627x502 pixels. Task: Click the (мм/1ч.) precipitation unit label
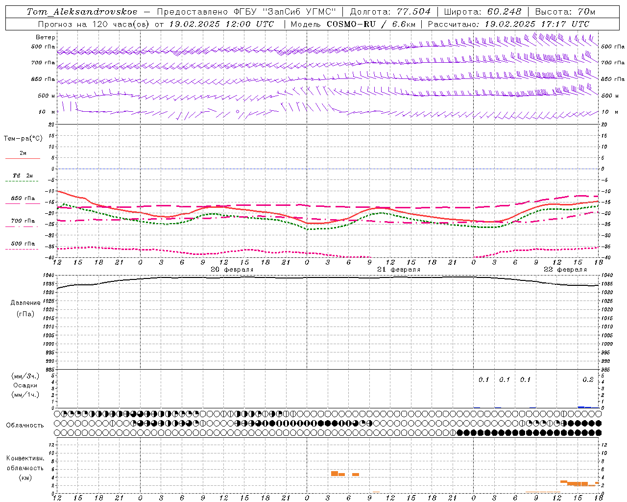point(25,395)
